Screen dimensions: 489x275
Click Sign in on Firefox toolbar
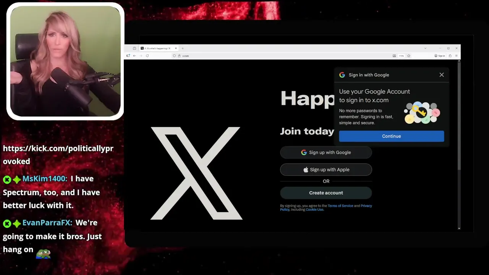pos(440,56)
